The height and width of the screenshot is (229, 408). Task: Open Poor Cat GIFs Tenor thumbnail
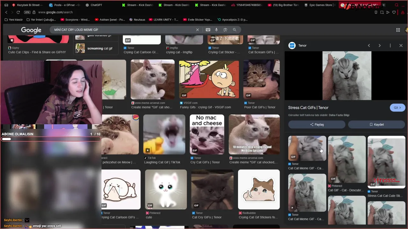(x=261, y=79)
